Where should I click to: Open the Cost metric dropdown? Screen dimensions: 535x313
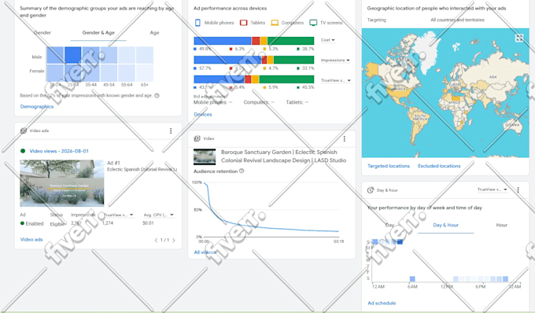[328, 40]
